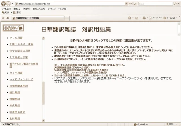The image size is (181, 126).
Task: Open the zoom level dropdown arrow
Action: click(x=176, y=124)
